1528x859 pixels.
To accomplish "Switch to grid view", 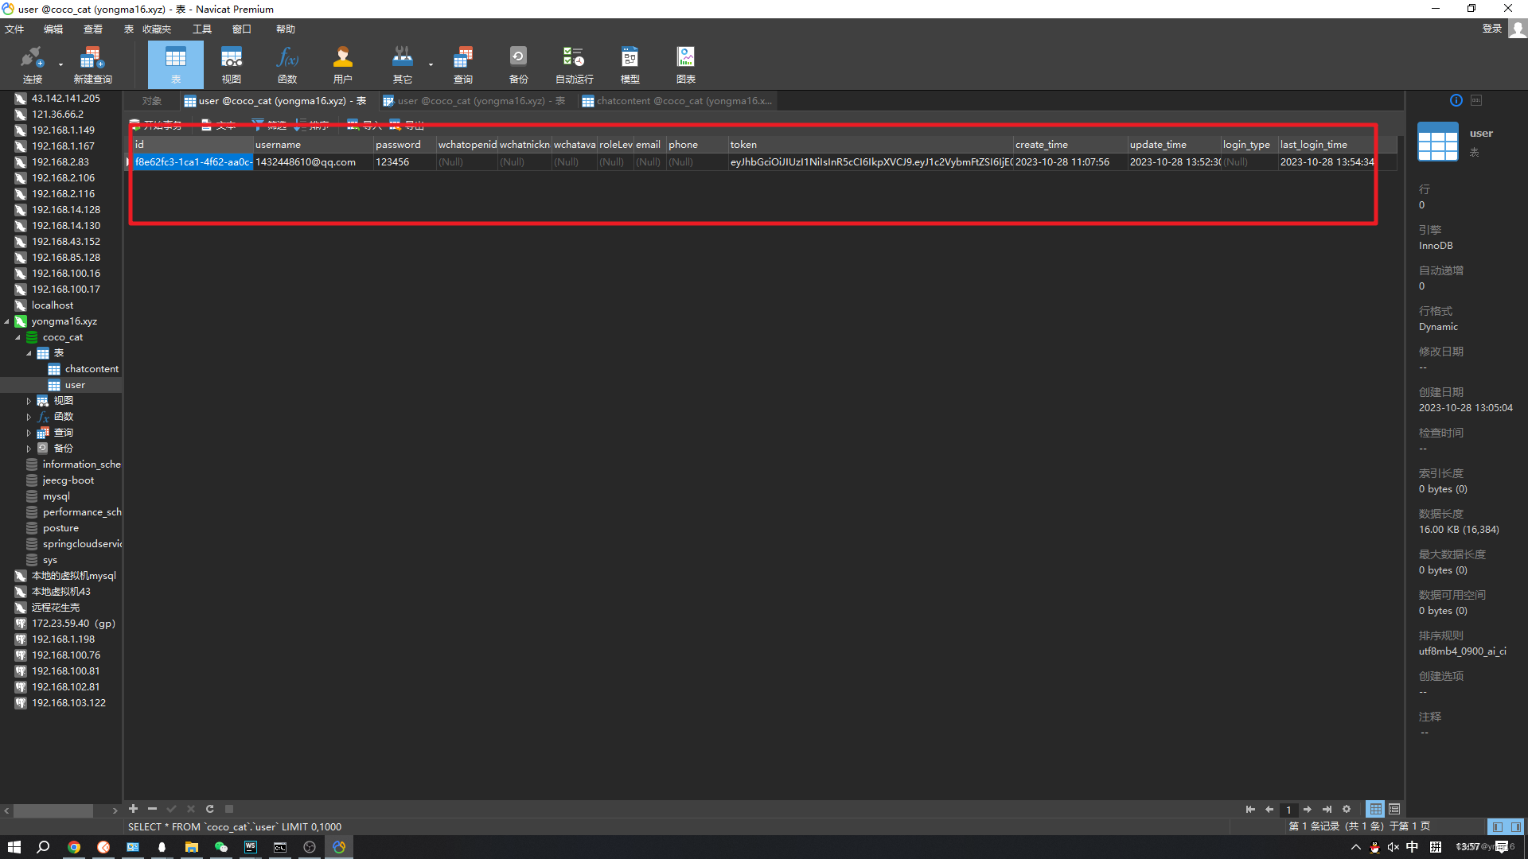I will 1375,809.
